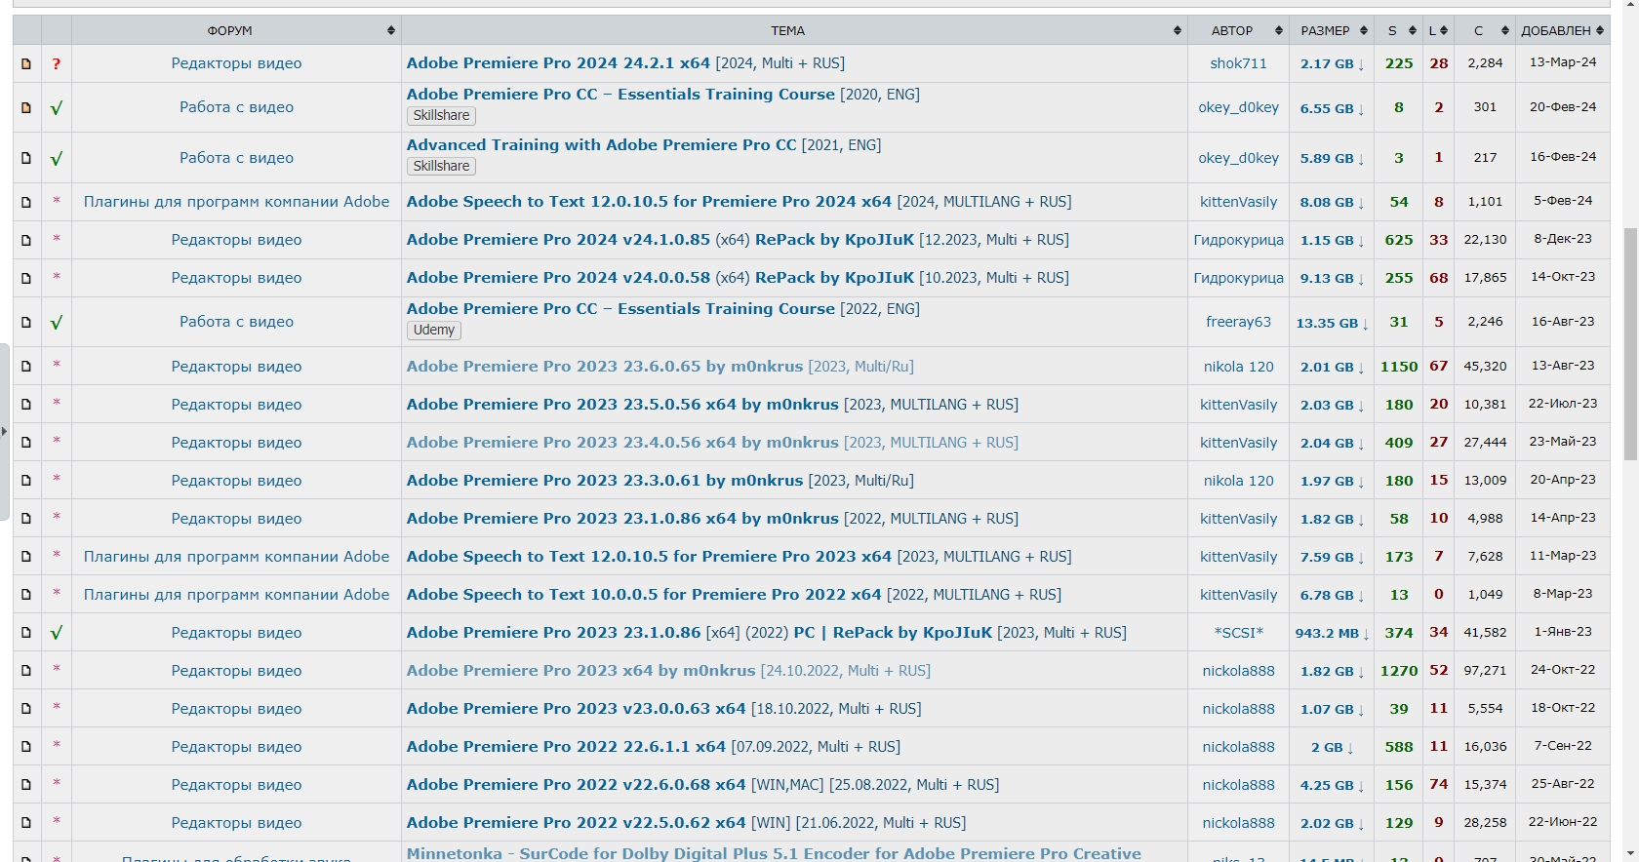
Task: Click the red asterisk in the 1.97 GB row
Action: pos(57,479)
